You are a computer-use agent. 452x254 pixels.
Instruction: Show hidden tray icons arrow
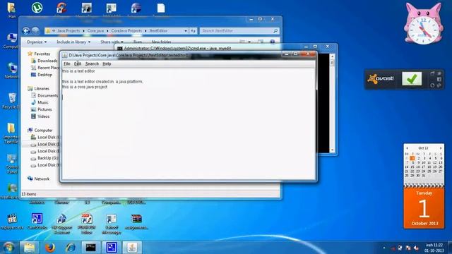tap(384, 248)
